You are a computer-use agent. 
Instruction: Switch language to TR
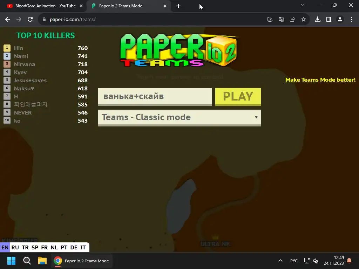coord(25,248)
